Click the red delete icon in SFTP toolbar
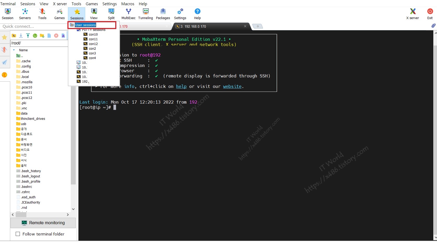The width and height of the screenshot is (437, 242). click(56, 36)
